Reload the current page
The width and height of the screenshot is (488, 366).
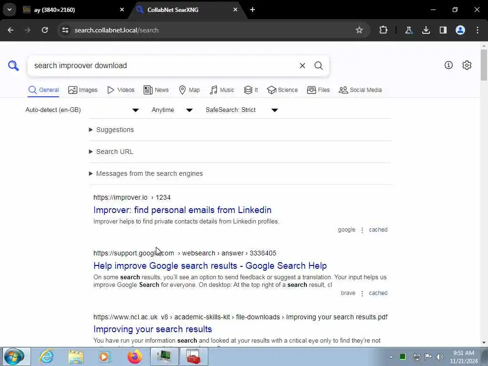pyautogui.click(x=45, y=30)
